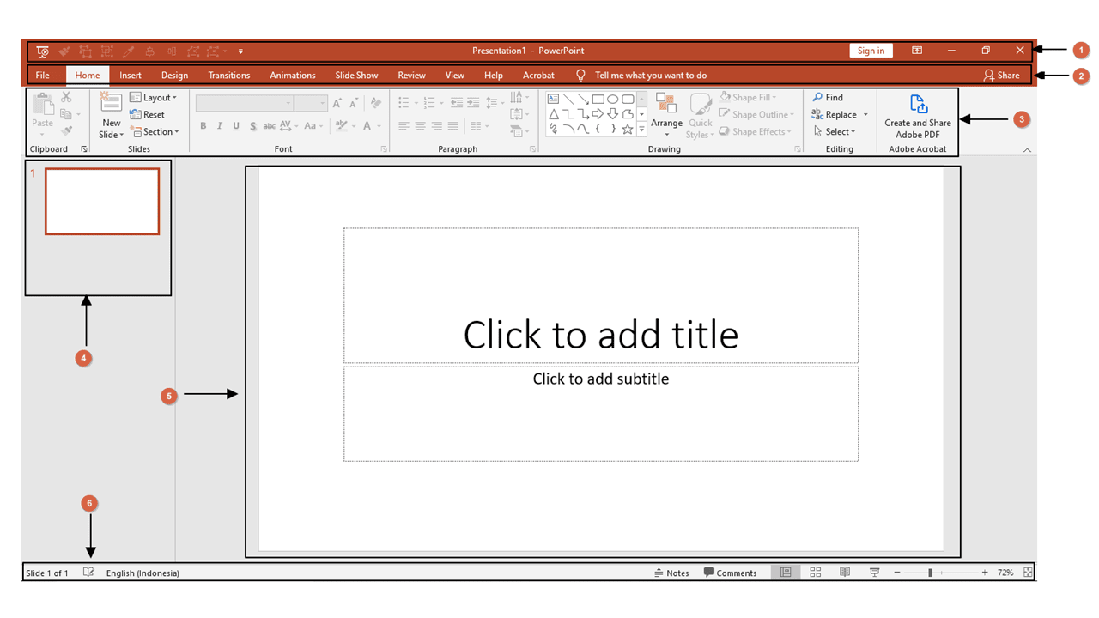Screen dimensions: 1099x618
Task: Select the Arrow shape tool
Action: click(x=582, y=99)
